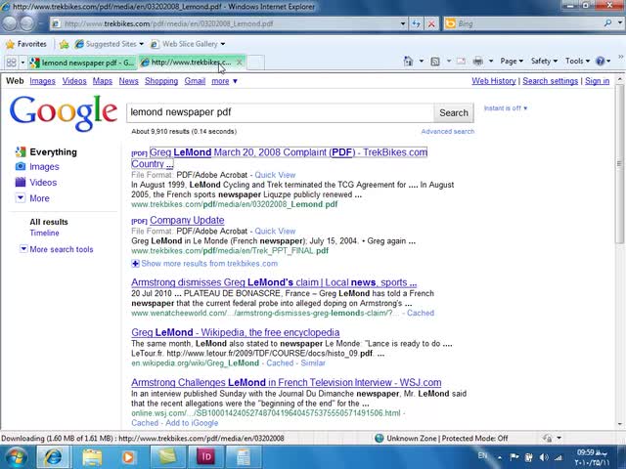Switch to lemond newspaper pdf Google tab

pyautogui.click(x=83, y=63)
